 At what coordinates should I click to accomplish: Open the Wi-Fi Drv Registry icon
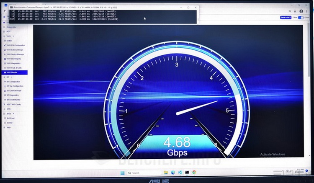(x=5, y=59)
